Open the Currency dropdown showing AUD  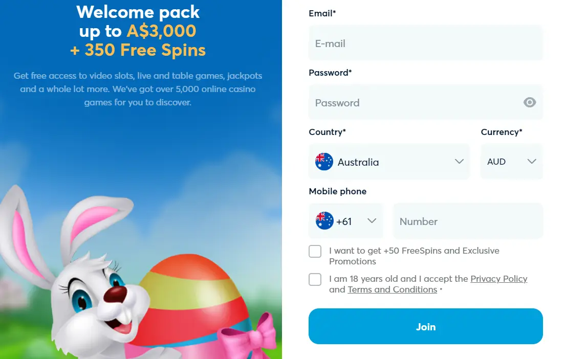(512, 162)
